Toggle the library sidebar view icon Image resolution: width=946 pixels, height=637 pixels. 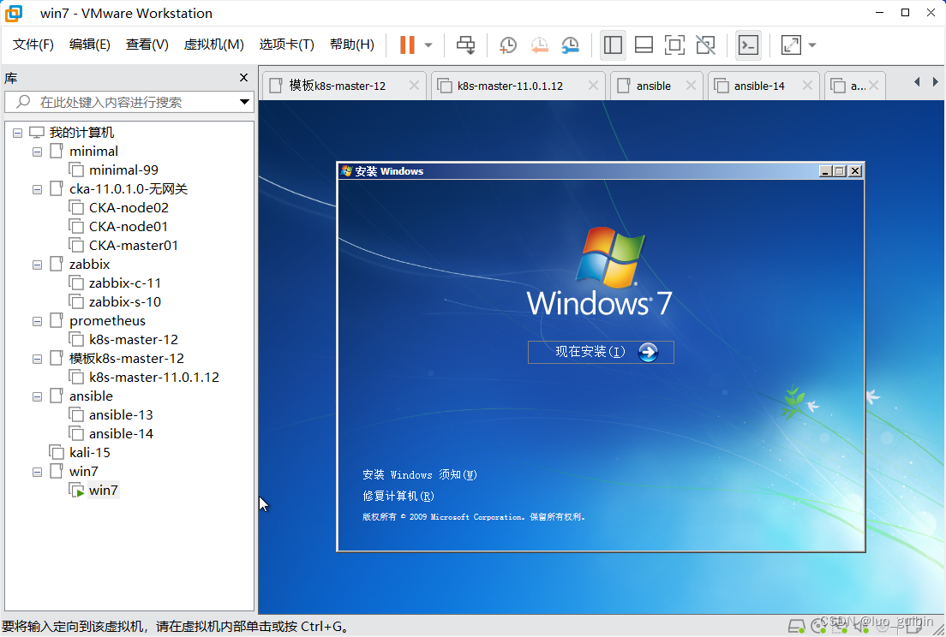(613, 45)
